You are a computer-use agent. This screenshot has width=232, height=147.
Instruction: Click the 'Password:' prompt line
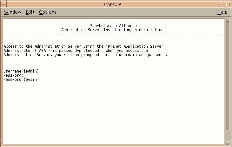point(13,75)
